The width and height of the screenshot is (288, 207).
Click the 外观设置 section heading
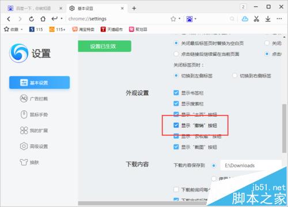tap(137, 93)
